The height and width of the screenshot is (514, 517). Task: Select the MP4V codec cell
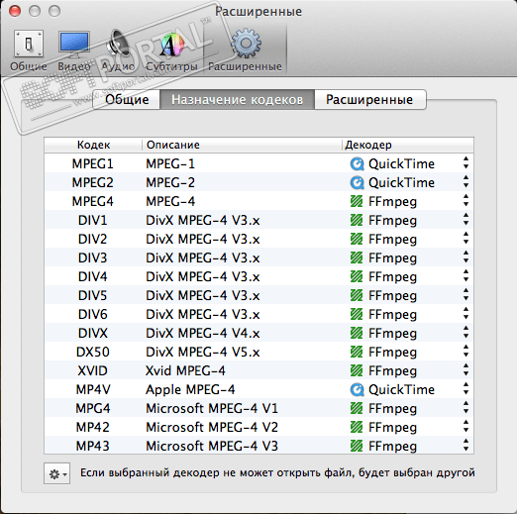(x=93, y=389)
